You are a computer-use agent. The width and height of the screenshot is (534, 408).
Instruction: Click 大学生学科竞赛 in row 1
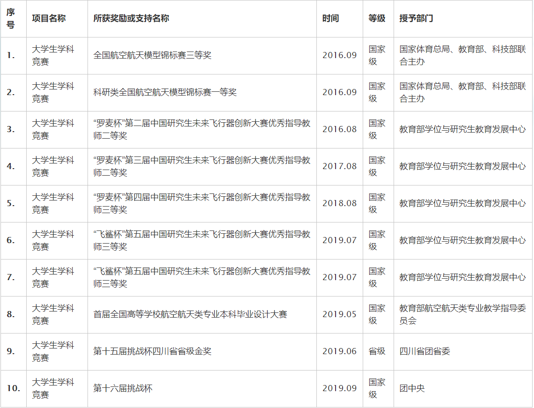[57, 56]
